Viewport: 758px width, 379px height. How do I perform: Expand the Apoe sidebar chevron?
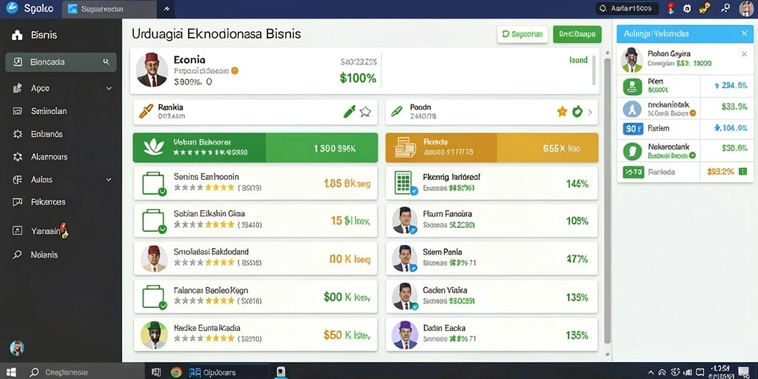click(109, 89)
